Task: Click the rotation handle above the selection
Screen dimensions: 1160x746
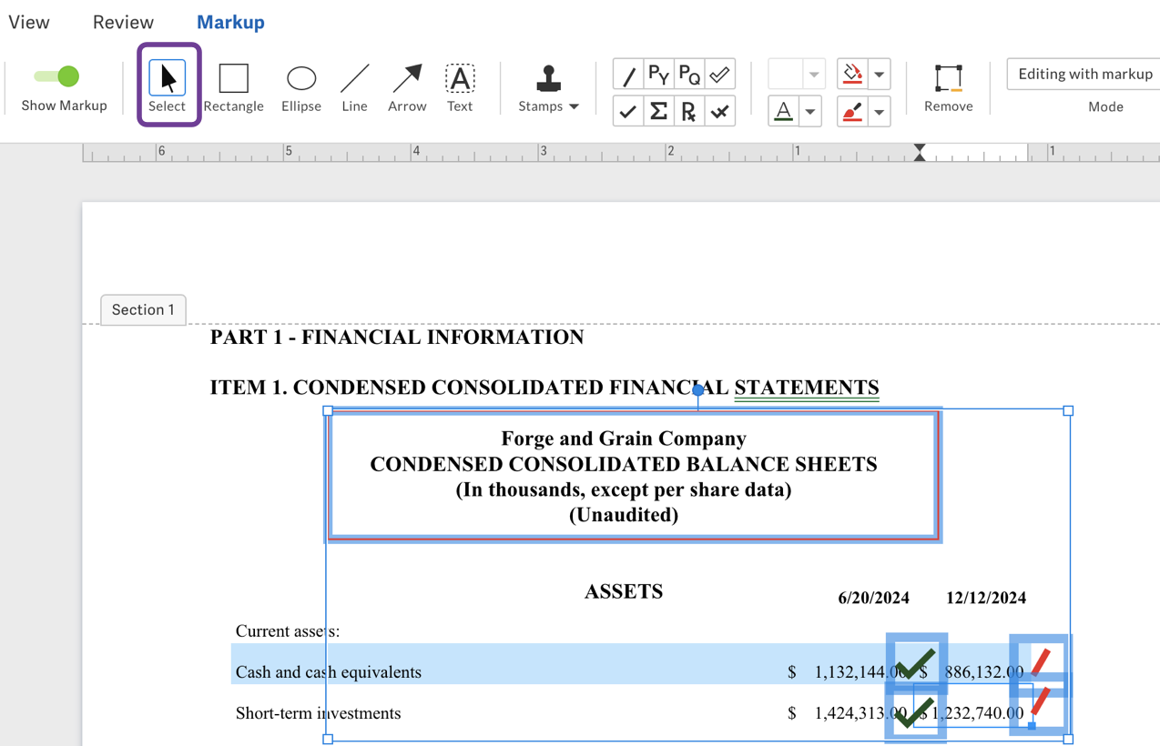Action: point(697,389)
